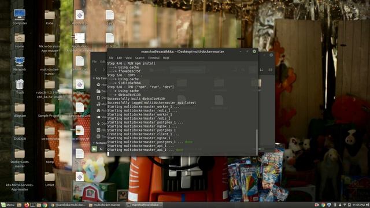Open the Home folder on desktop
Screen dimensions: 370x208
[x=20, y=40]
